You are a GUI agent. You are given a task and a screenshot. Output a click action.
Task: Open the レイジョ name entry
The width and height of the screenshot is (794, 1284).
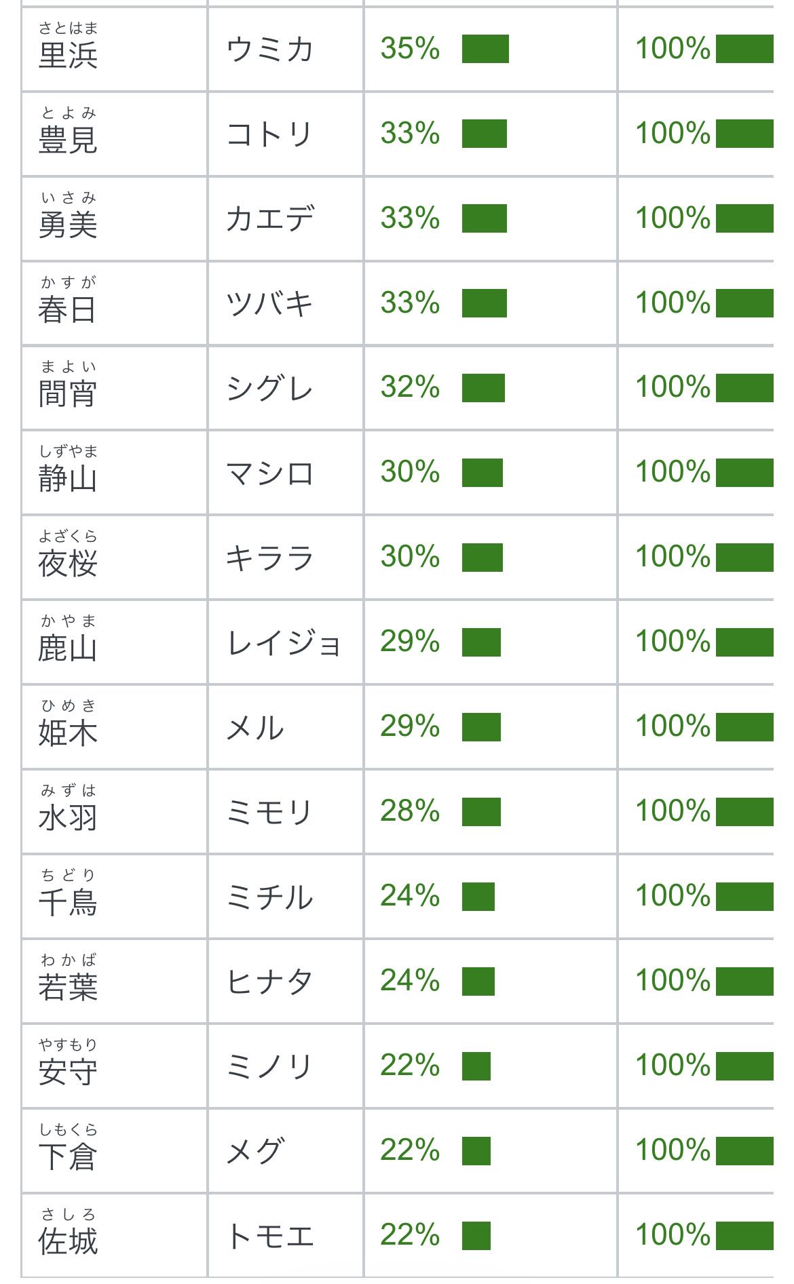pyautogui.click(x=284, y=642)
